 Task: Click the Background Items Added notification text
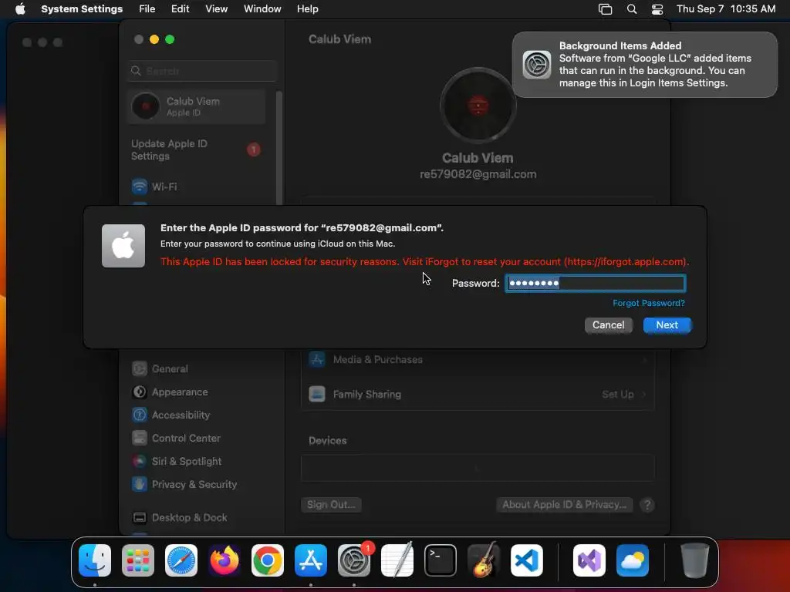click(x=655, y=65)
